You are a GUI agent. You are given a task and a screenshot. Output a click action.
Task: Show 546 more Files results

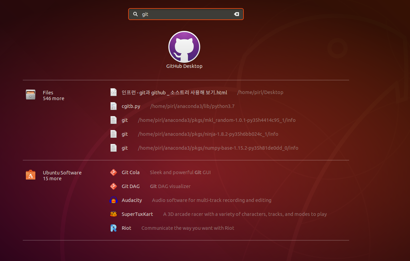[53, 98]
